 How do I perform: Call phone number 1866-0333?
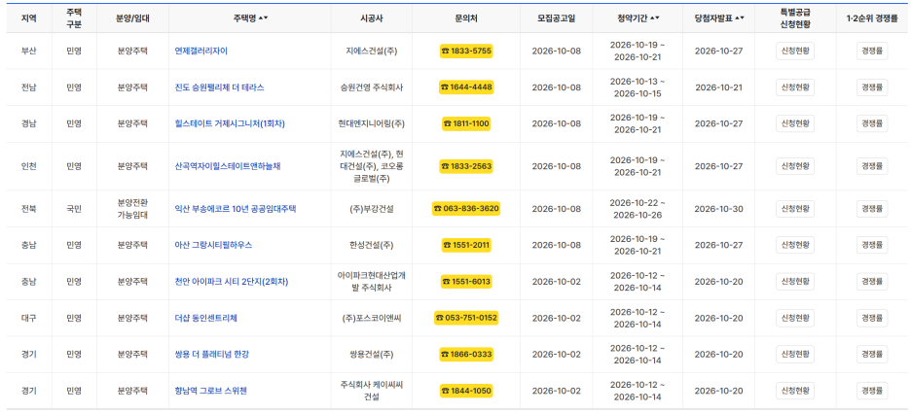pyautogui.click(x=466, y=355)
